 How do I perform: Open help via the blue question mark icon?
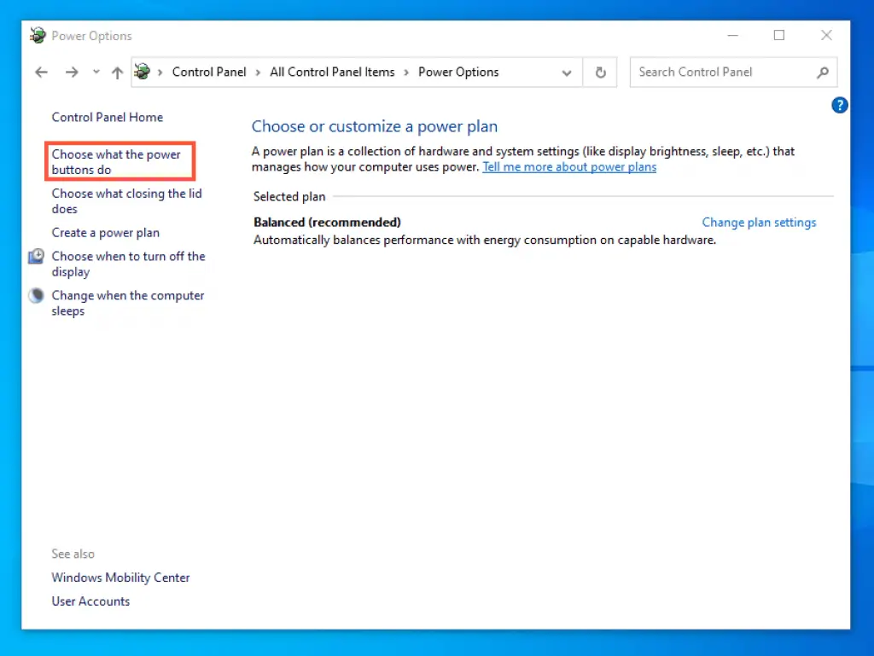840,105
